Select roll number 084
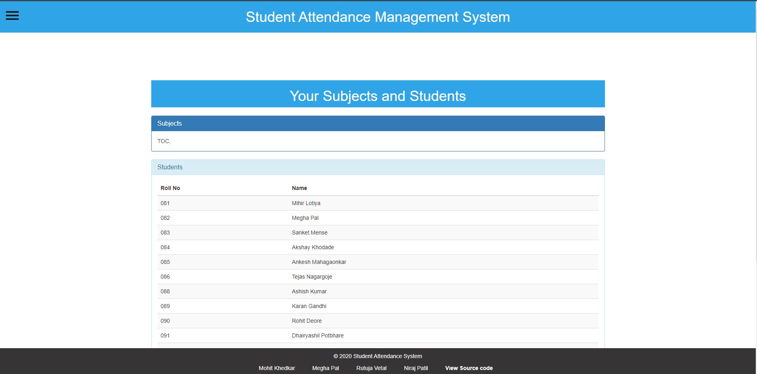This screenshot has width=757, height=374. (165, 247)
